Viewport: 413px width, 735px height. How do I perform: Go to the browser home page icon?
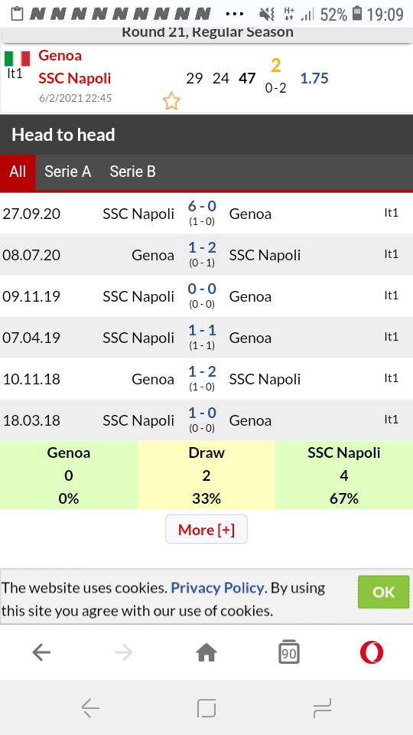(206, 652)
